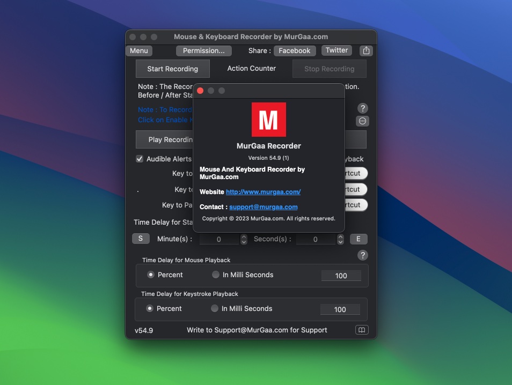Viewport: 512px width, 385px height.
Task: Increment the Second(s) value with its stepper arrow
Action: pos(340,236)
